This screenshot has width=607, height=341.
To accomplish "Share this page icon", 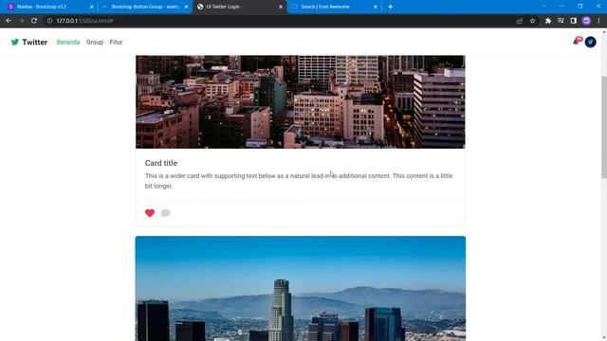I will [x=520, y=21].
